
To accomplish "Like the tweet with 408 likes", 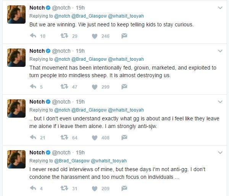I will click(95, 138).
